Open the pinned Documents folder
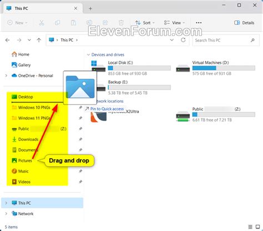Viewport: 263px width, 231px height. click(x=25, y=150)
